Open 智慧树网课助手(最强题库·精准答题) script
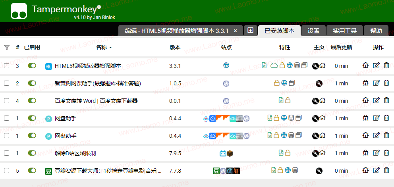Viewport: 394px width, 187px height. 98,83
